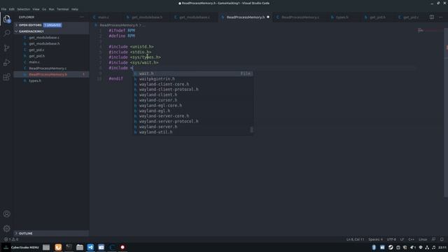The width and height of the screenshot is (448, 252).
Task: Switch to the ReadProcessMemory.c tab
Action: click(x=300, y=17)
